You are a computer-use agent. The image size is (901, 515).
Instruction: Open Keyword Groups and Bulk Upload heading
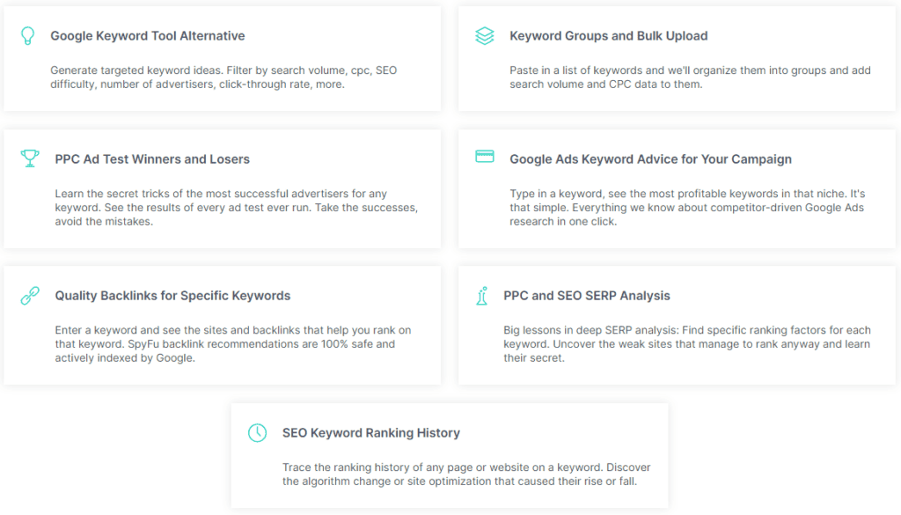click(x=609, y=35)
